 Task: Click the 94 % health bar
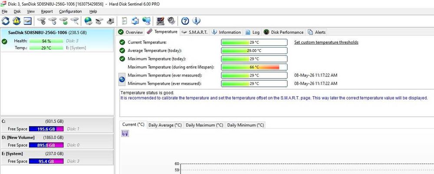46,41
